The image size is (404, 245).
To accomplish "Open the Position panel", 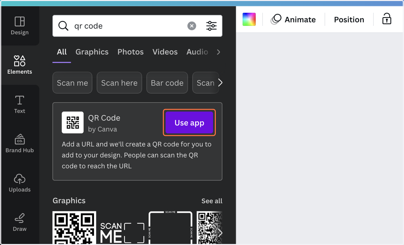I will [x=349, y=20].
